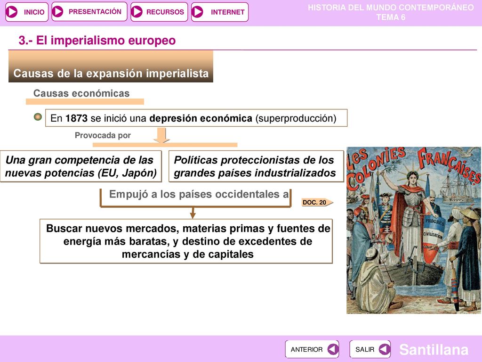Click the Santillana publisher logo
482x362 pixels.
tap(434, 350)
